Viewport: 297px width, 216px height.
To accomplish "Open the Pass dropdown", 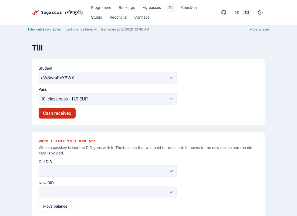I will (x=107, y=99).
